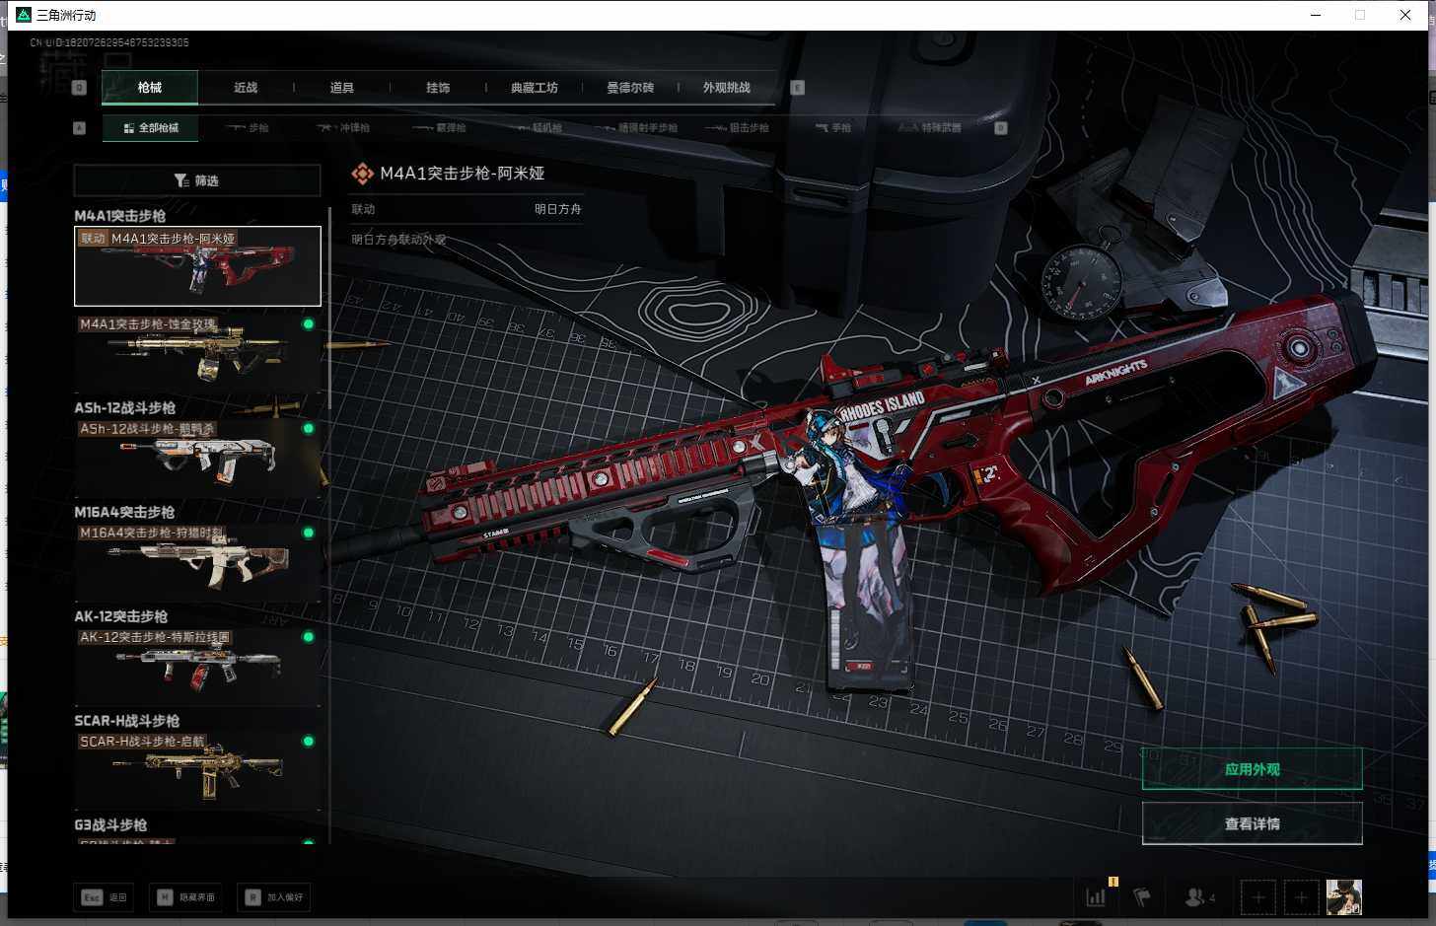Click the G3战斗步枪 group header
Image resolution: width=1436 pixels, height=926 pixels.
click(x=111, y=824)
